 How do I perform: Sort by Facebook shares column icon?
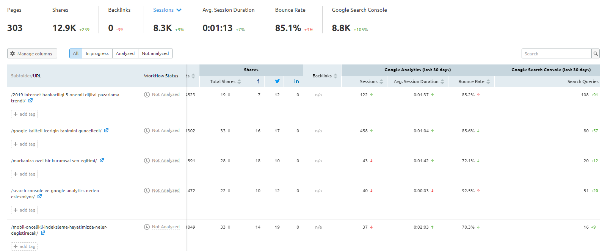pyautogui.click(x=258, y=81)
